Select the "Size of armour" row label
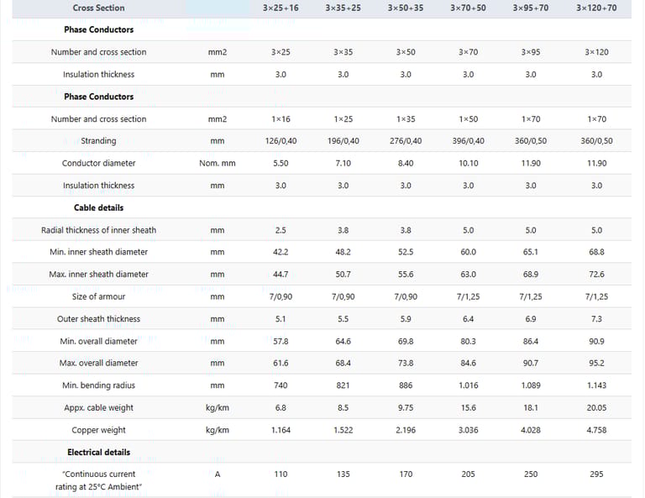 point(98,296)
